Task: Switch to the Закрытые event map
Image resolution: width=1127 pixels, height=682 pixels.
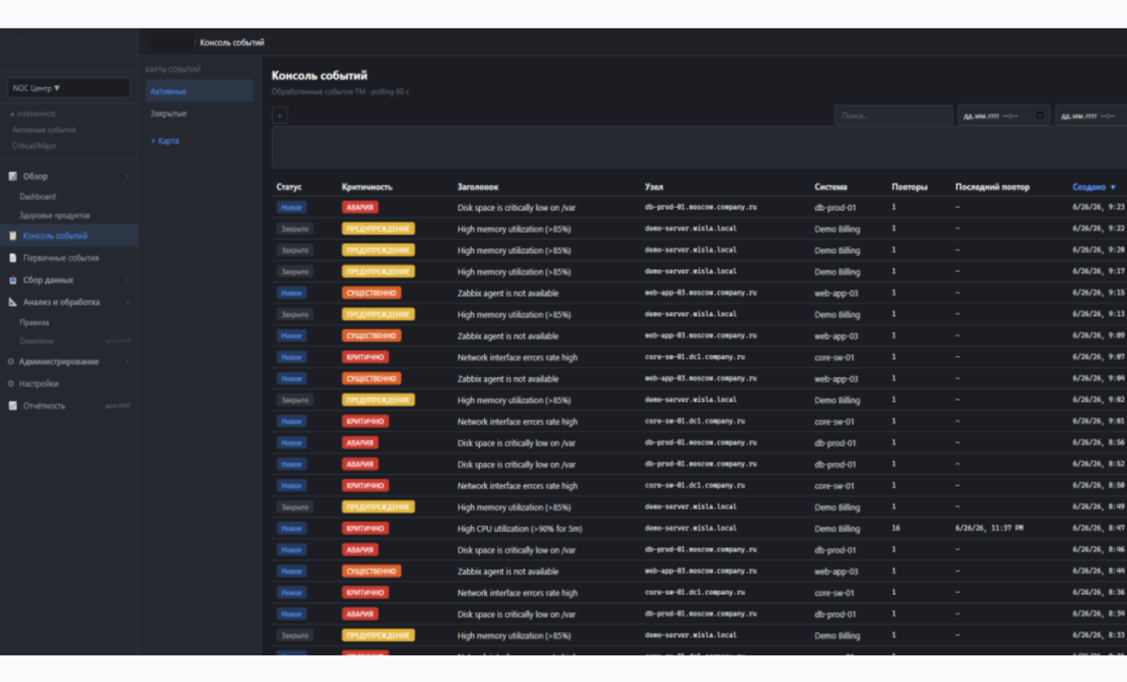Action: pos(168,114)
